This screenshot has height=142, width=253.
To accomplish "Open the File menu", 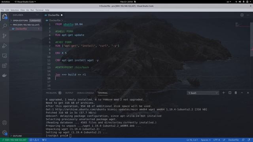I will (2, 10).
